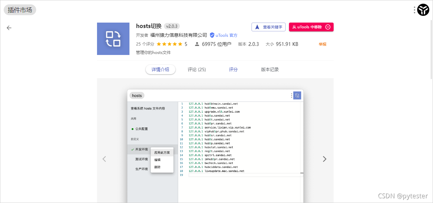This screenshot has height=203, width=433.
Task: Show the next screenshot with right chevron
Action: (324, 159)
